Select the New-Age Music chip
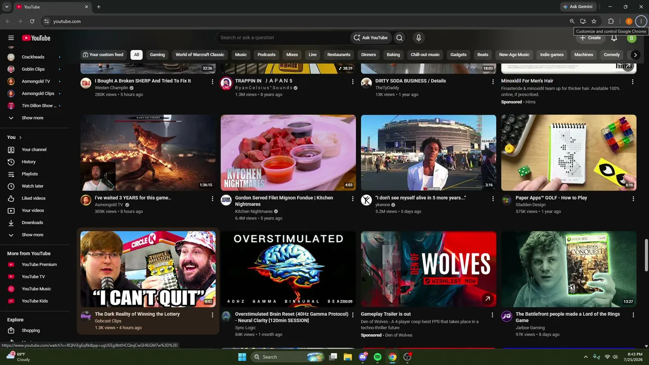Screen dimensions: 649x365 tap(514, 55)
